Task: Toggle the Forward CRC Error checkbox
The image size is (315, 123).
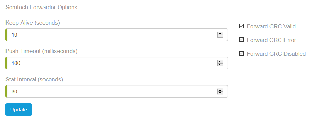Action: pyautogui.click(x=241, y=40)
